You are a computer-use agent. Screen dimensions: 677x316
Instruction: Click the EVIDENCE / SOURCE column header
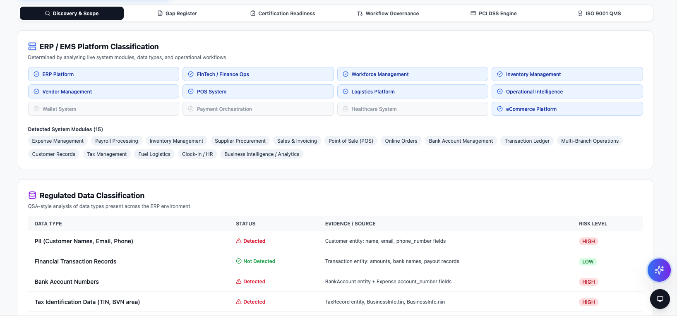[351, 224]
